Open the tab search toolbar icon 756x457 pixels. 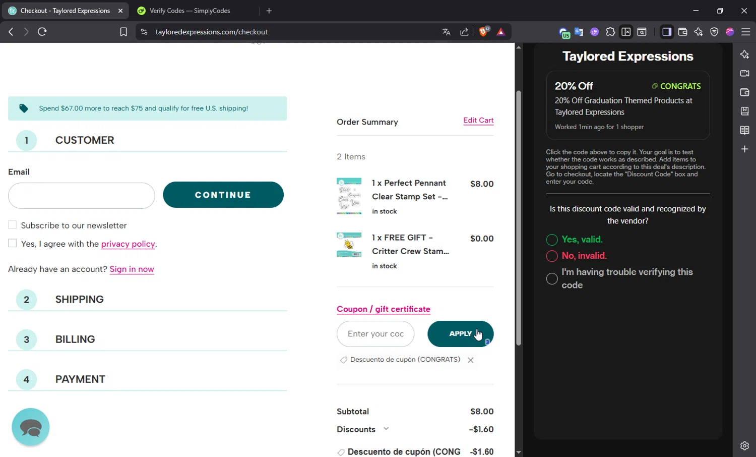[x=642, y=32]
